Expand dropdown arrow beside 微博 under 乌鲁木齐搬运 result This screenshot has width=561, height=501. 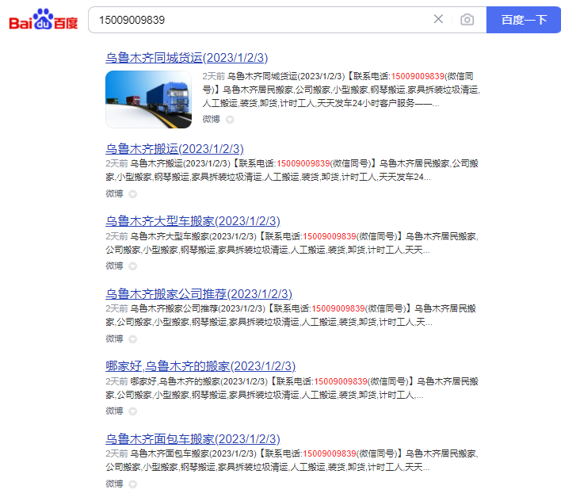click(133, 193)
